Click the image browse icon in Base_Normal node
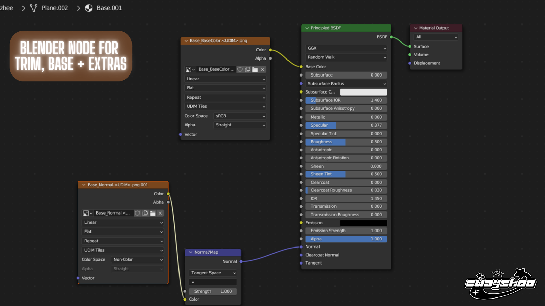545x306 pixels. pos(88,213)
